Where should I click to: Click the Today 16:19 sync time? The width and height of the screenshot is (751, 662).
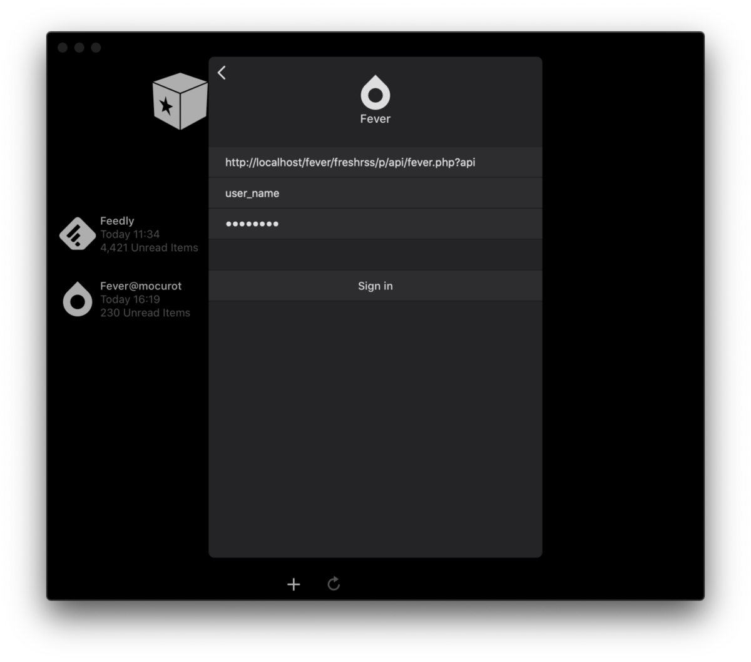coord(130,299)
